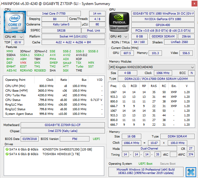Click the DDR4-2133 / PC4-17000 type field
This screenshot has height=178, width=198.
[156, 79]
